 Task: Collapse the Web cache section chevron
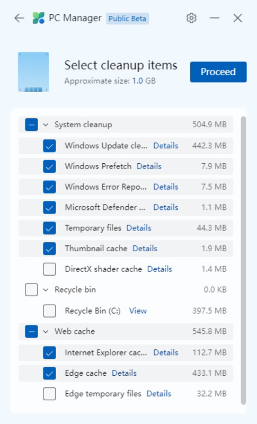point(46,331)
